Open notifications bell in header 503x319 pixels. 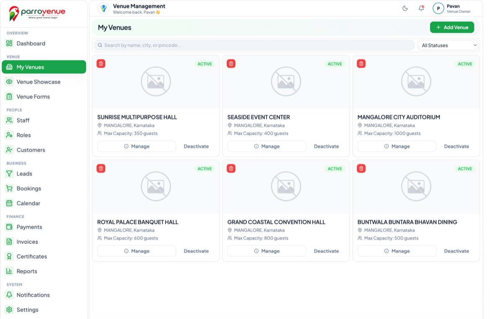[421, 8]
